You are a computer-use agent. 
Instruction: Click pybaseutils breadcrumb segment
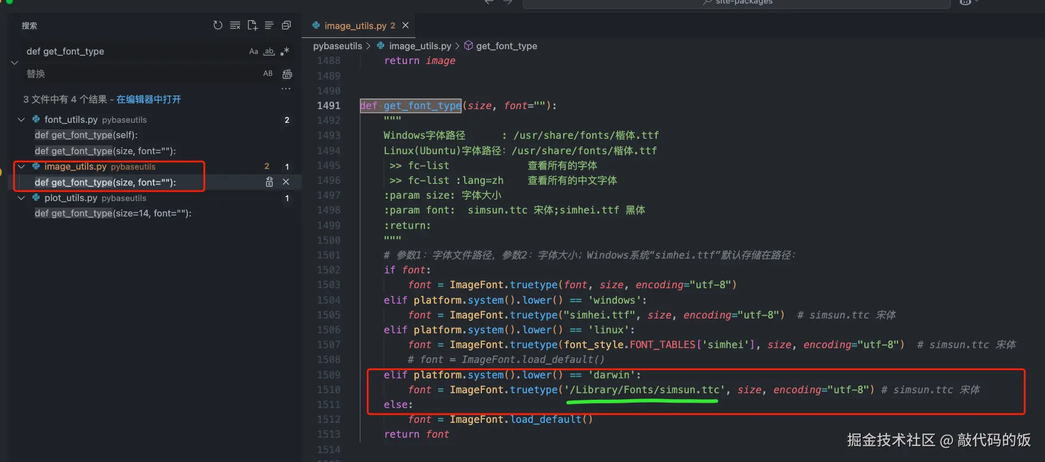coord(337,46)
